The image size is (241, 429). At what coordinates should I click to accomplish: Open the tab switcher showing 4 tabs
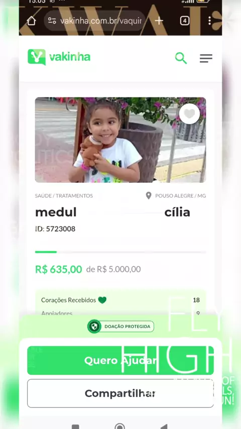pyautogui.click(x=185, y=21)
